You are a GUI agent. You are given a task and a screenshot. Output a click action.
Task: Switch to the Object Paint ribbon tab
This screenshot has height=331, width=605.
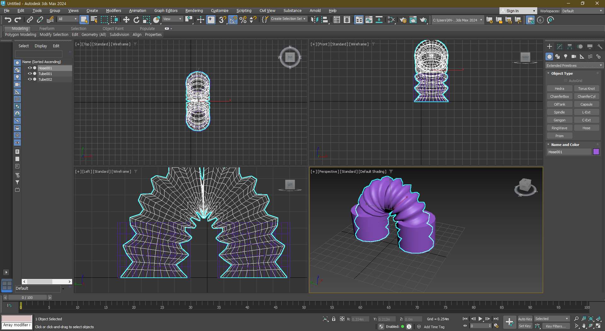pos(113,29)
